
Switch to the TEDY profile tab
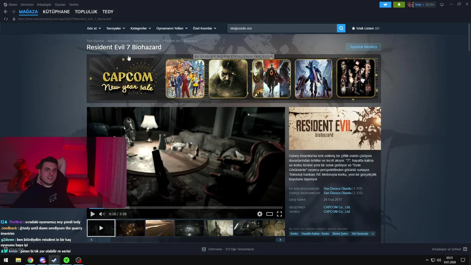pyautogui.click(x=108, y=12)
